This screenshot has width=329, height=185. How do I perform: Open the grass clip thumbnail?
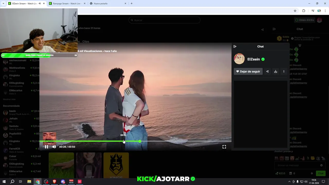tap(61, 165)
